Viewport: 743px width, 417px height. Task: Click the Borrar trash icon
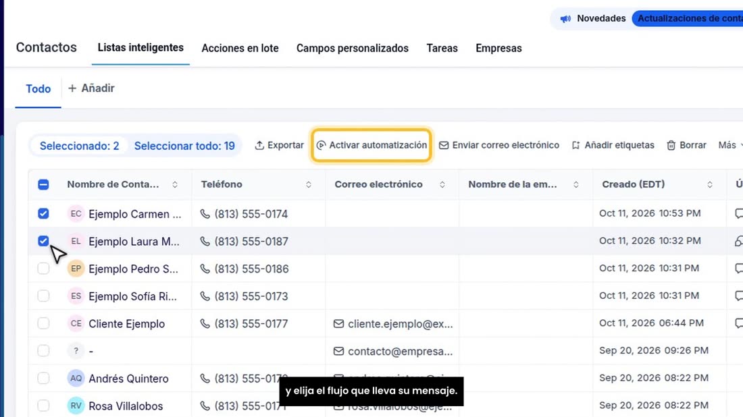point(671,145)
